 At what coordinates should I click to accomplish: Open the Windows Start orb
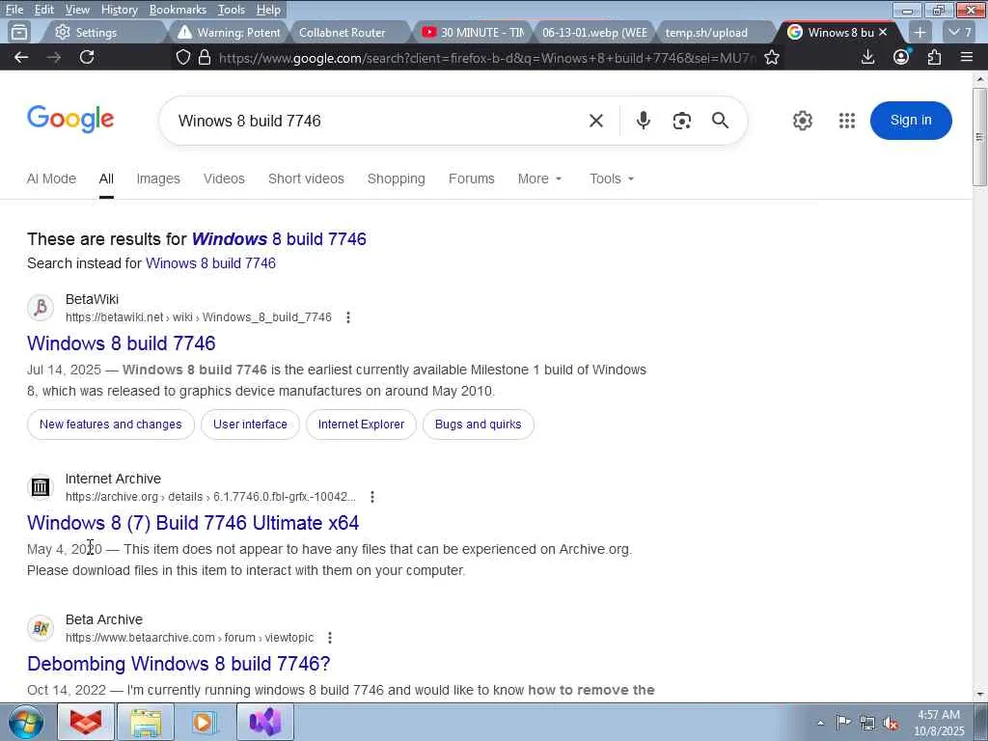point(26,722)
